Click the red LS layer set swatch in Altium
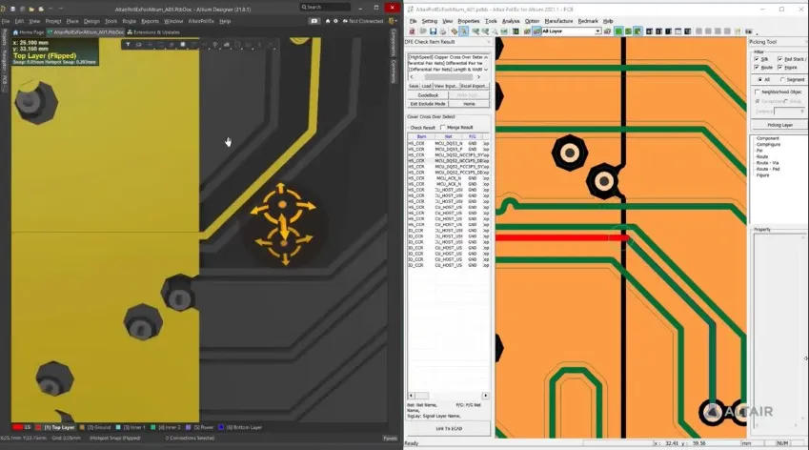Viewport: 809px width, 450px height. coord(17,427)
